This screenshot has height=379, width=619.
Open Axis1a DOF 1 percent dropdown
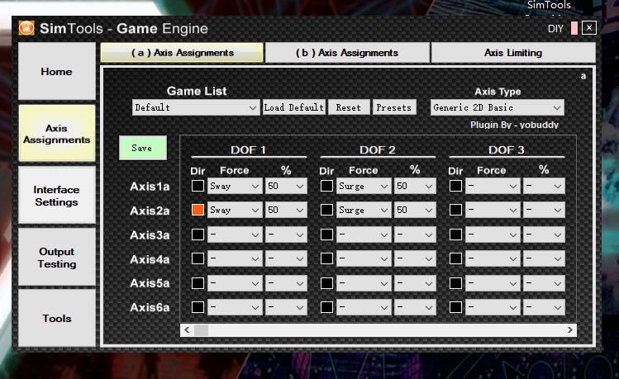pos(286,186)
